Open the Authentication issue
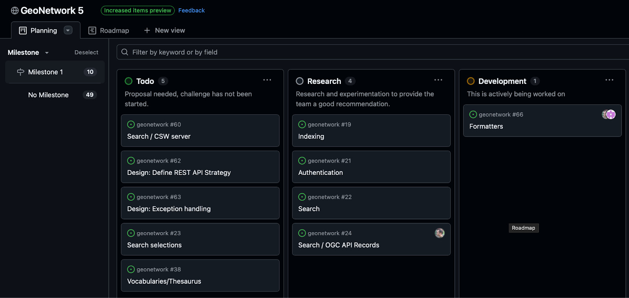The image size is (629, 298). coord(320,173)
